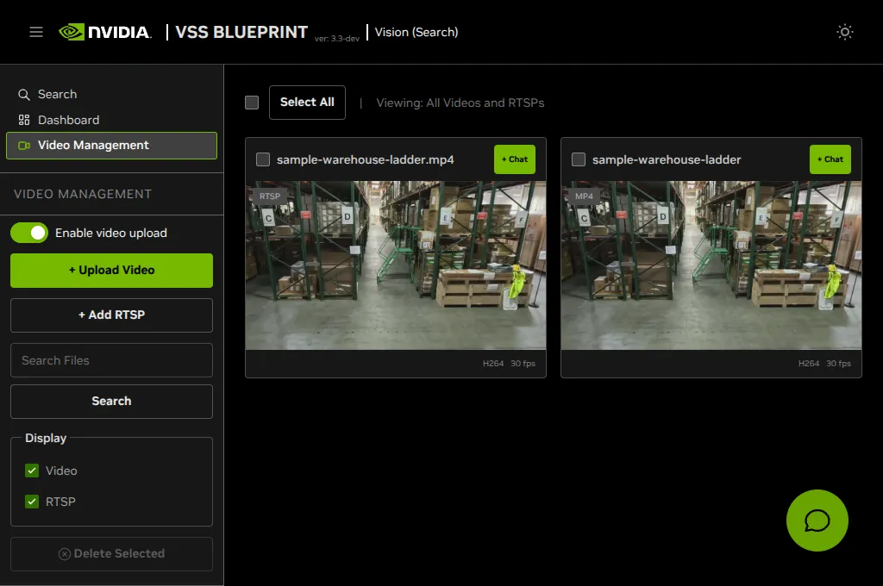Click the VSS BLUEPRINT title
Screen dimensions: 883x586
[x=241, y=32]
